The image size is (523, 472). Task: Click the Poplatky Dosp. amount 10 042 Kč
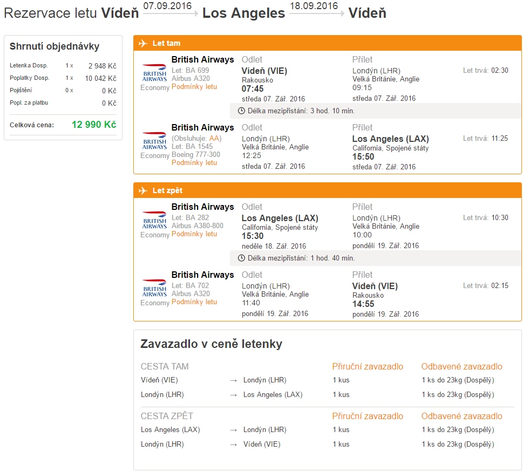(x=101, y=78)
